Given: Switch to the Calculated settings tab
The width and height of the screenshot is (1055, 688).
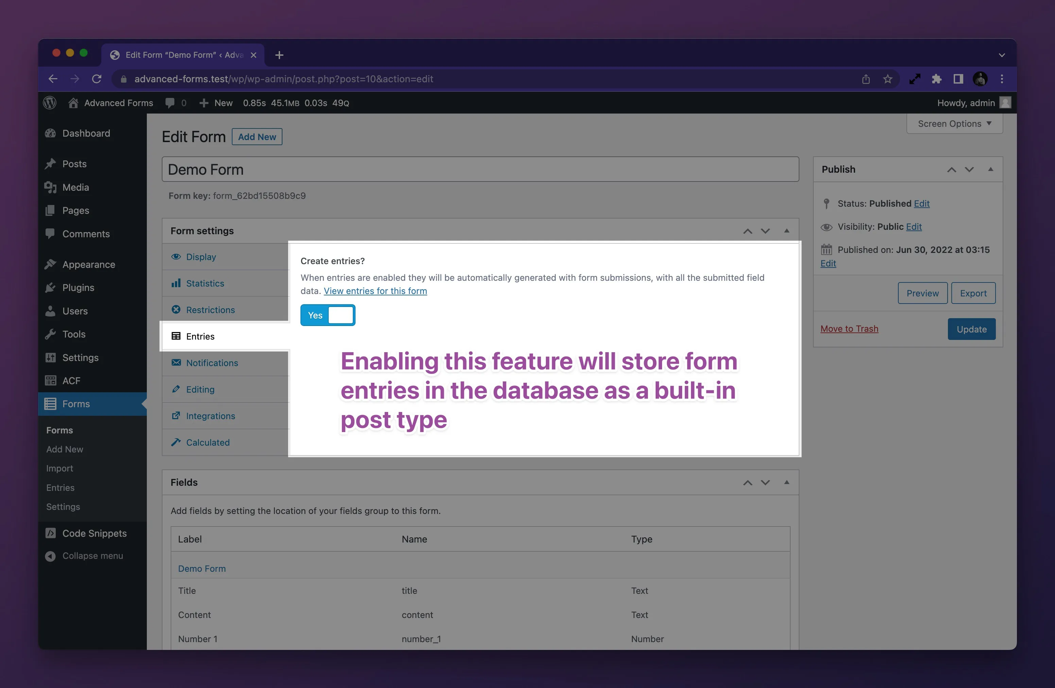Looking at the screenshot, I should click(x=226, y=443).
